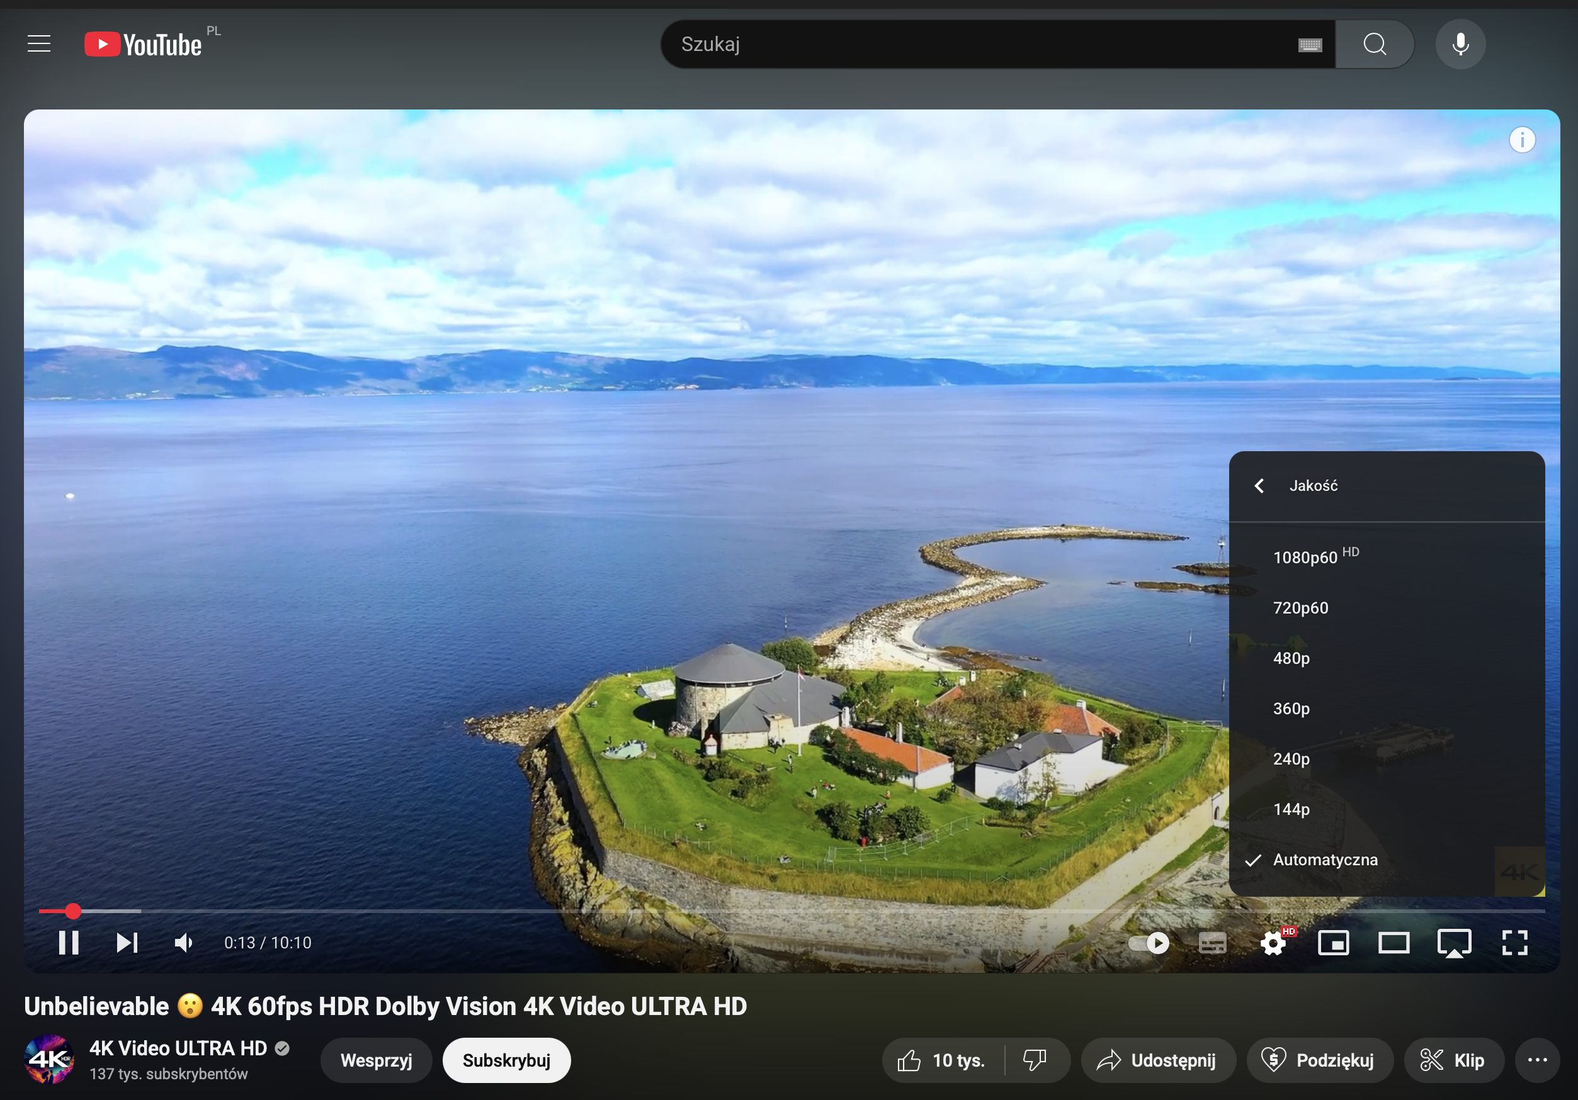Go back from Jakość menu
The width and height of the screenshot is (1578, 1100).
[x=1259, y=485]
